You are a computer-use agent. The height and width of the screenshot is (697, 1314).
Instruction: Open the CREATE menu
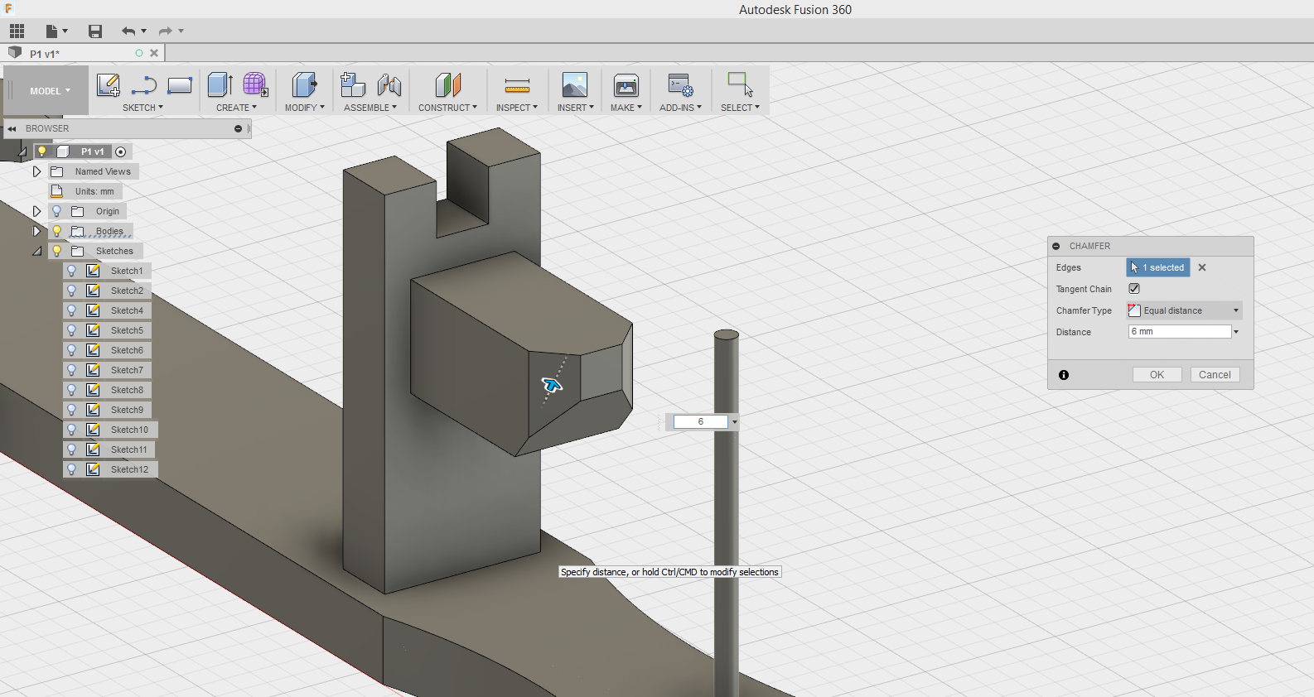point(236,108)
